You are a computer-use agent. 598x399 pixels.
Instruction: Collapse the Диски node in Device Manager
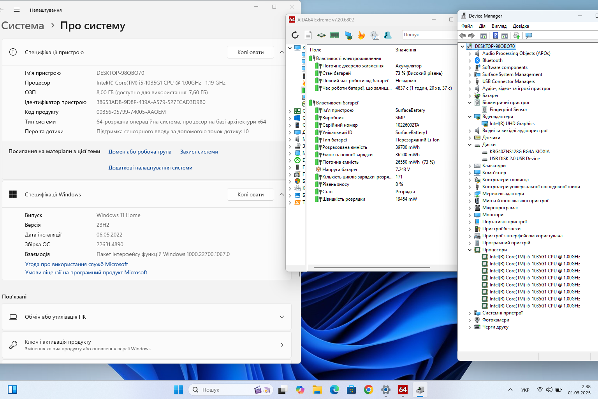[470, 145]
